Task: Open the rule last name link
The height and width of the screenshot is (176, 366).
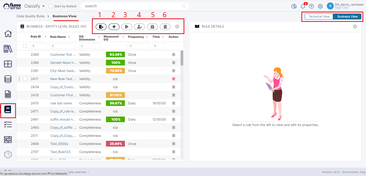Action: tap(61, 103)
